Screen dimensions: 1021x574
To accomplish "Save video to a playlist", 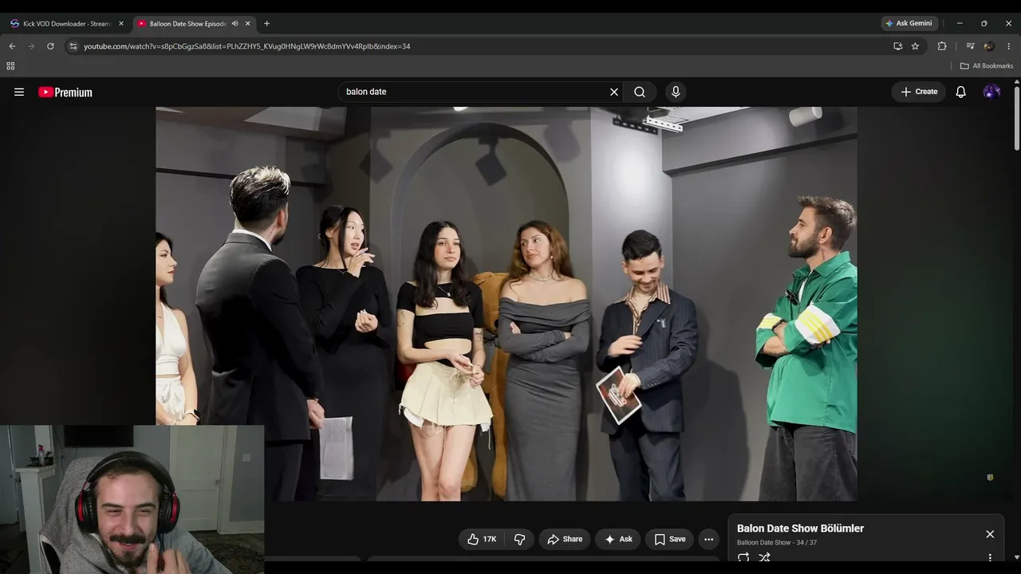I will pos(670,539).
